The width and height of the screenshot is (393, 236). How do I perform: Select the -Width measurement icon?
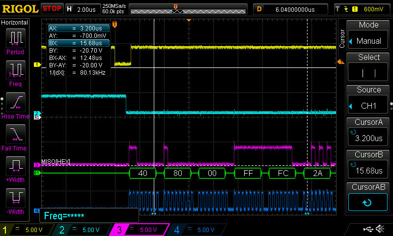click(15, 198)
